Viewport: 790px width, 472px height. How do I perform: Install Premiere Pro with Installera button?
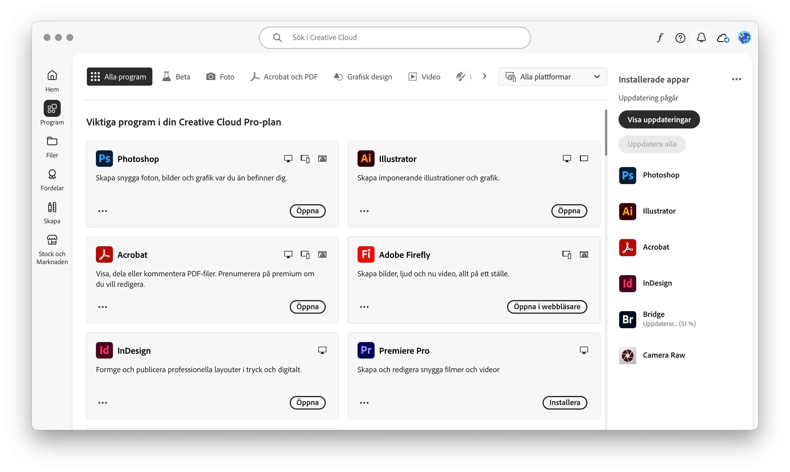pos(564,403)
